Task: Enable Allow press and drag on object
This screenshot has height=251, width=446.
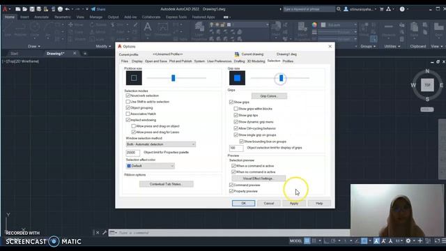Action: point(133,126)
